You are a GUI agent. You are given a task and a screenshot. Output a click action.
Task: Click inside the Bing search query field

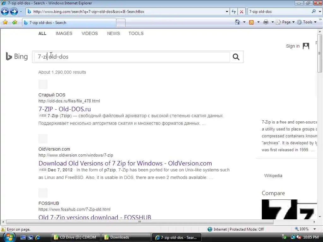click(132, 57)
